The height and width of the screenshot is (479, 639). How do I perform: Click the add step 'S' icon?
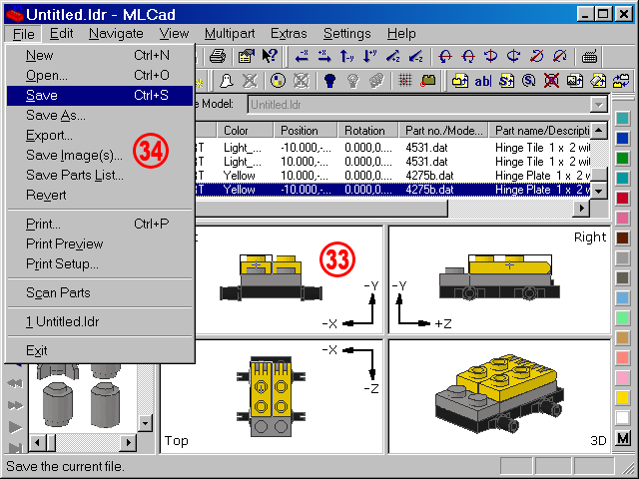[x=506, y=80]
